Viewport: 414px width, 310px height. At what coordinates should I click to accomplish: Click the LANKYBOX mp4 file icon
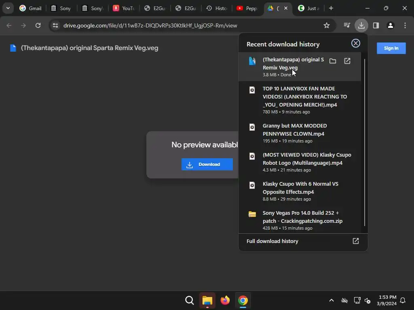252,90
